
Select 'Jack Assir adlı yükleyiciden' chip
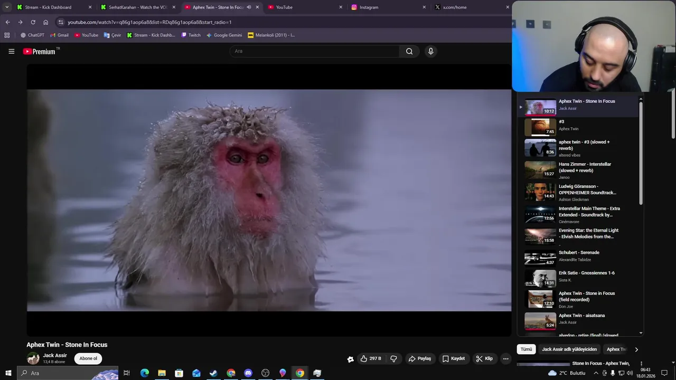pos(569,349)
